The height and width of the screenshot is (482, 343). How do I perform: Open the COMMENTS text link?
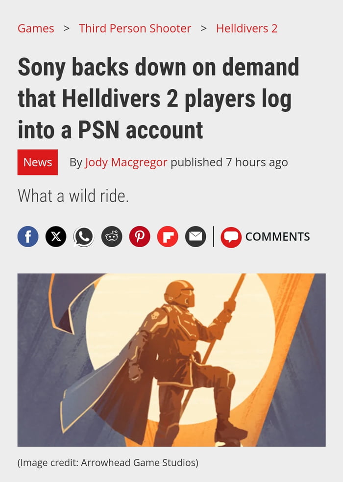pyautogui.click(x=278, y=237)
